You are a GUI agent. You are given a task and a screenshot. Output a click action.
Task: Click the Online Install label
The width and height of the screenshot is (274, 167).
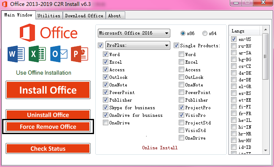[160, 148]
